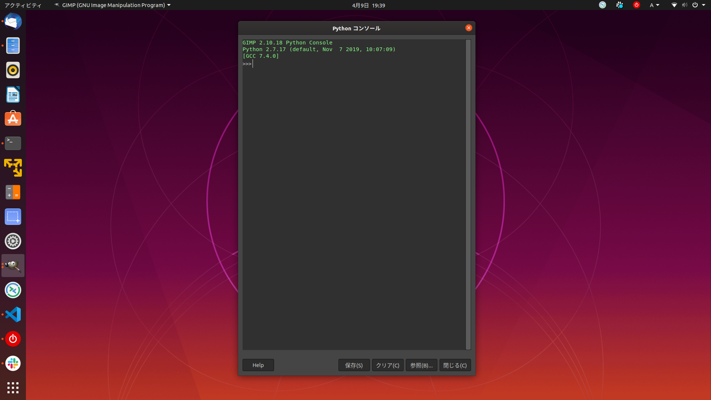Open Slack from the dock
711x400 pixels.
tap(13, 363)
